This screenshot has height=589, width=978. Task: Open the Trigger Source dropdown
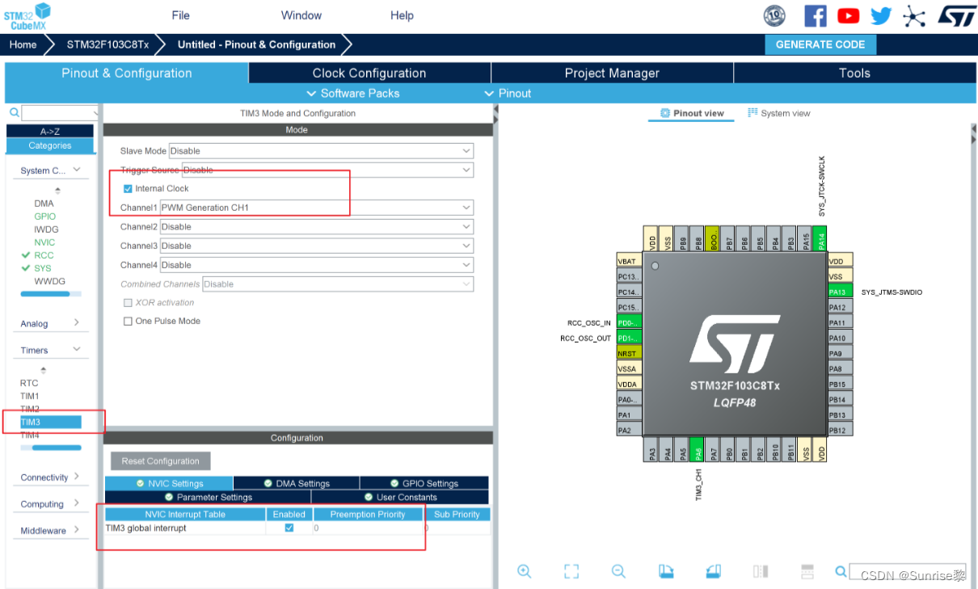point(327,170)
